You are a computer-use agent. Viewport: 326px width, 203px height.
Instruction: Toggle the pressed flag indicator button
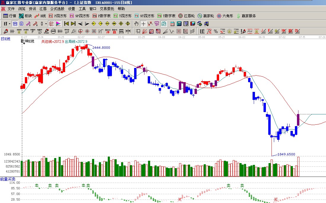58,24
